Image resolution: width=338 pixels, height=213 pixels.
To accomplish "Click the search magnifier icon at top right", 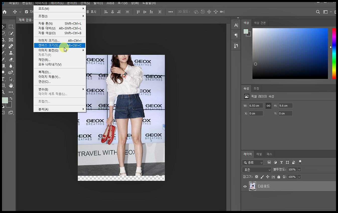I will coord(318,12).
